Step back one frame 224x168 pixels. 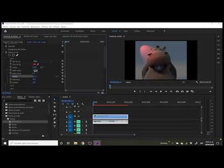156,91
